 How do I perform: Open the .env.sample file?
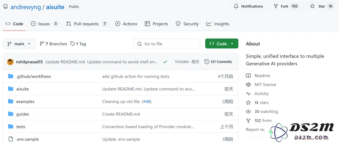click(27, 139)
